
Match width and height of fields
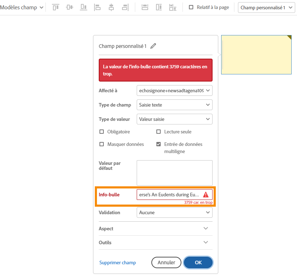[x=173, y=8]
